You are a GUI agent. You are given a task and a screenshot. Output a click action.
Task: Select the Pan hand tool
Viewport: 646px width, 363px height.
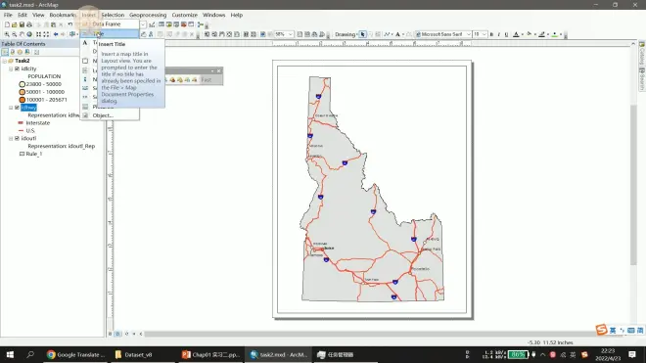[x=22, y=34]
